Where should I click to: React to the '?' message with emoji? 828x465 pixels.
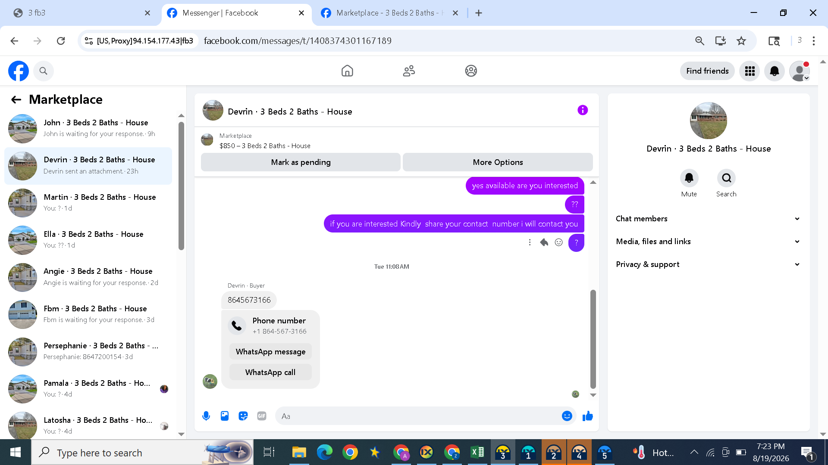559,242
